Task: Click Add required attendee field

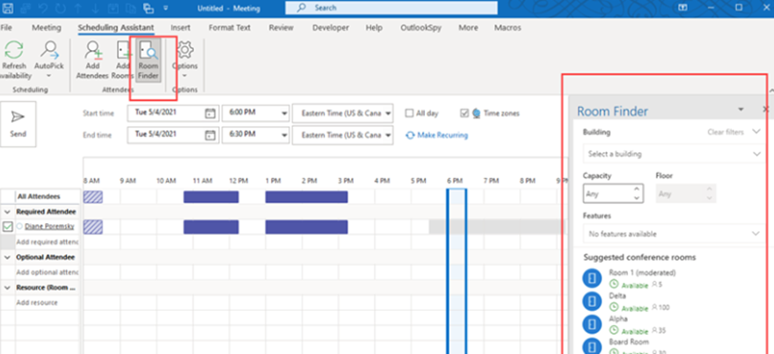Action: tap(47, 242)
